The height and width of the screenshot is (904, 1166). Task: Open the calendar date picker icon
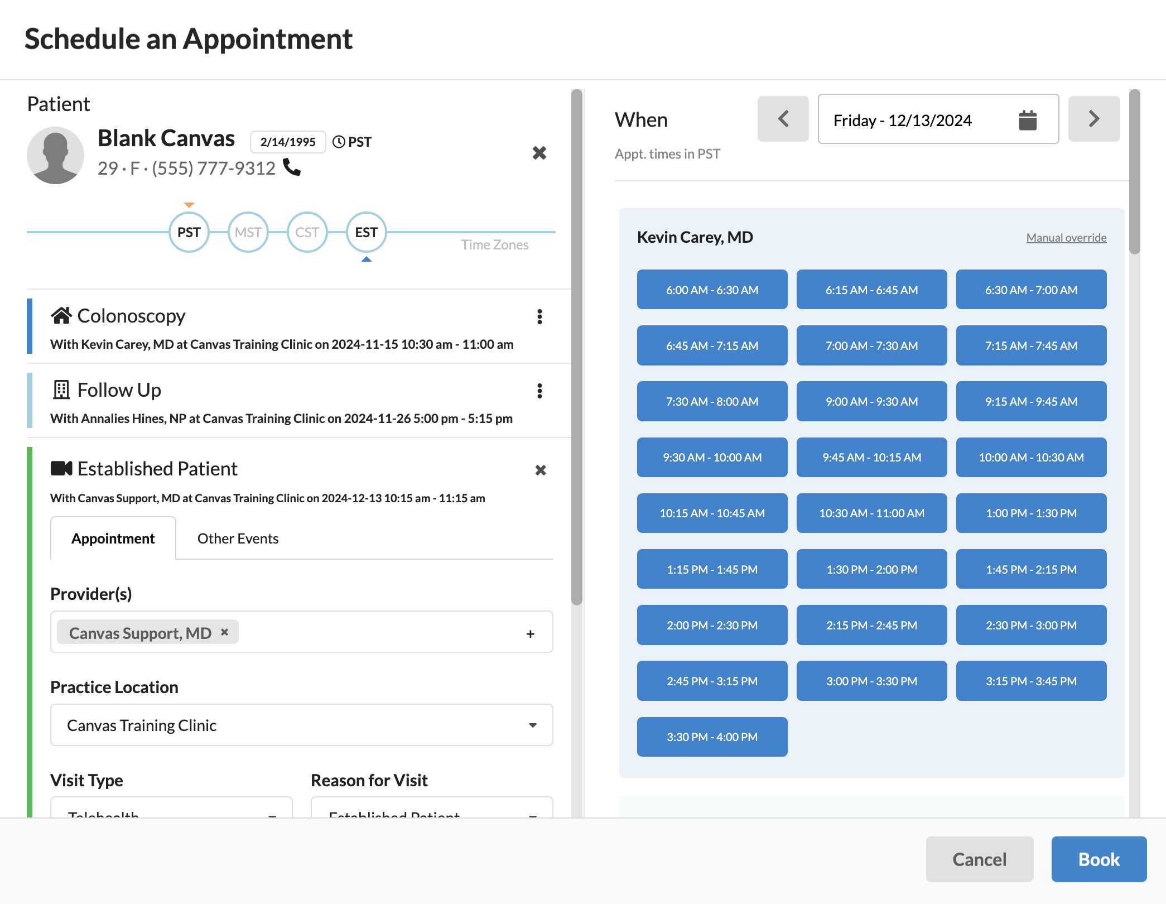(1027, 120)
